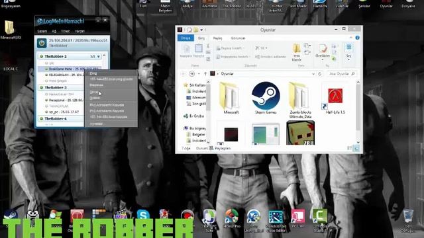Choose IPv4 Adresini Kopyala in context menu
This screenshot has width=424, height=238.
tap(107, 105)
